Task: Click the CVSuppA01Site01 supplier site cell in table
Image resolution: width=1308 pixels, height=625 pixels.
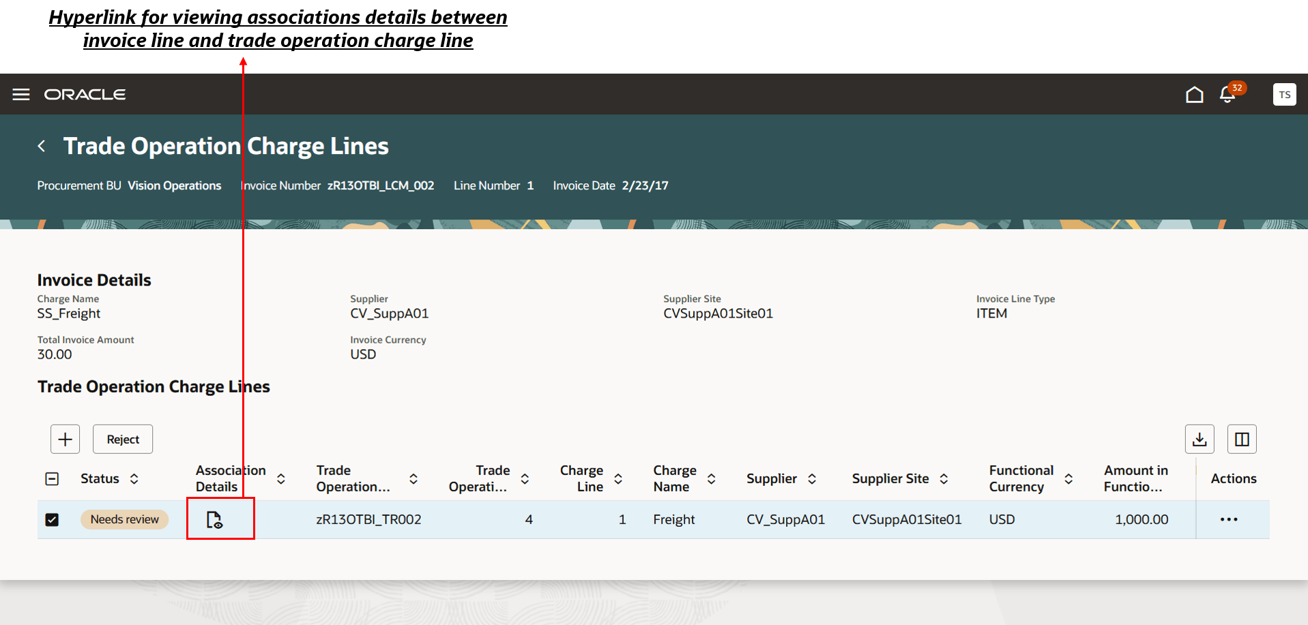Action: 907,519
